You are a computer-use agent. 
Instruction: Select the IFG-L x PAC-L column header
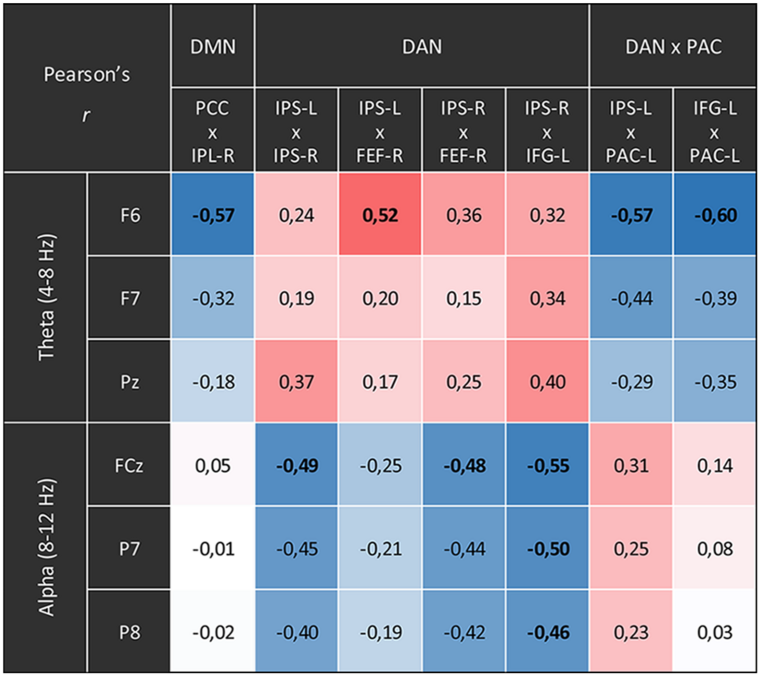tap(715, 131)
